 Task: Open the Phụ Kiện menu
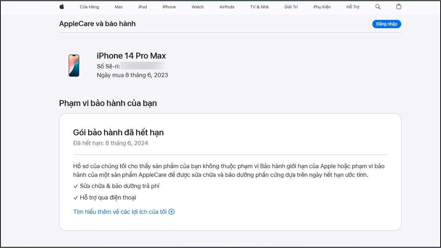(322, 7)
